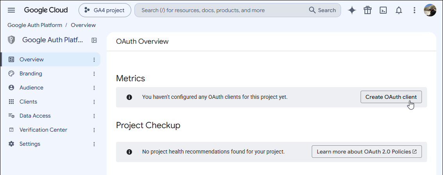
Task: Select Overview in the sidebar
Action: (50, 59)
